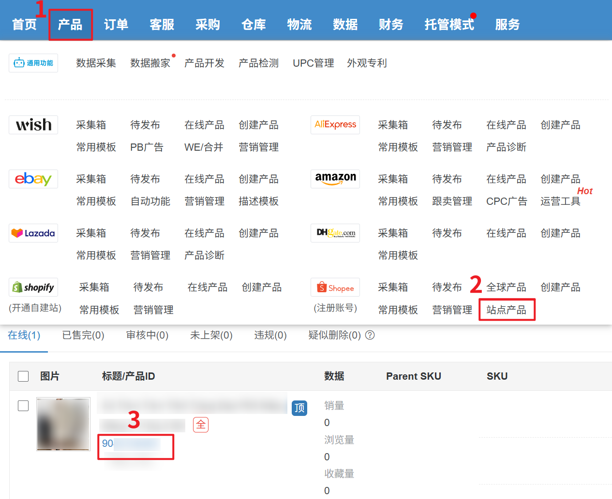
Task: Tick the select-all checkbox in table header
Action: coord(23,376)
